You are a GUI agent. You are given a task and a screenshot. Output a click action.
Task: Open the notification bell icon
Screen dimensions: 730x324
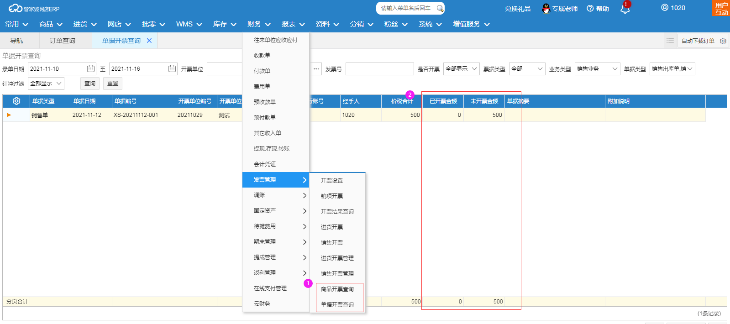click(x=625, y=8)
